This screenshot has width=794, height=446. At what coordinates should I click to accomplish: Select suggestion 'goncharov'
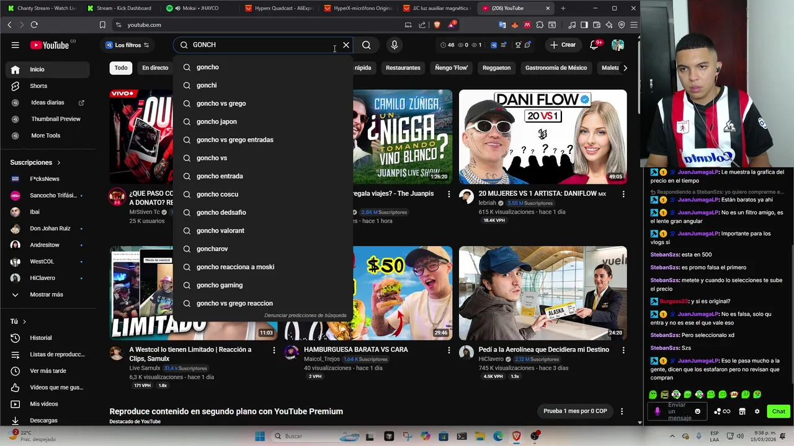click(x=263, y=248)
